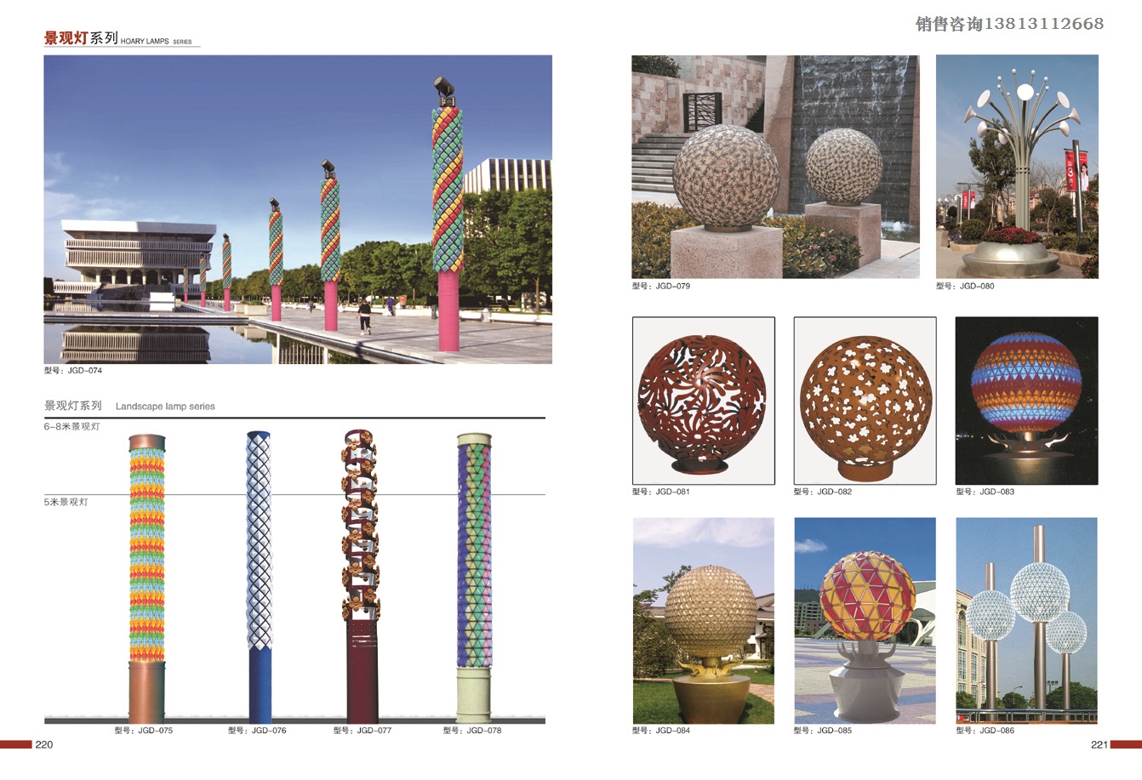
Task: Open the stone sphere JGD-079 photo
Action: (x=775, y=167)
